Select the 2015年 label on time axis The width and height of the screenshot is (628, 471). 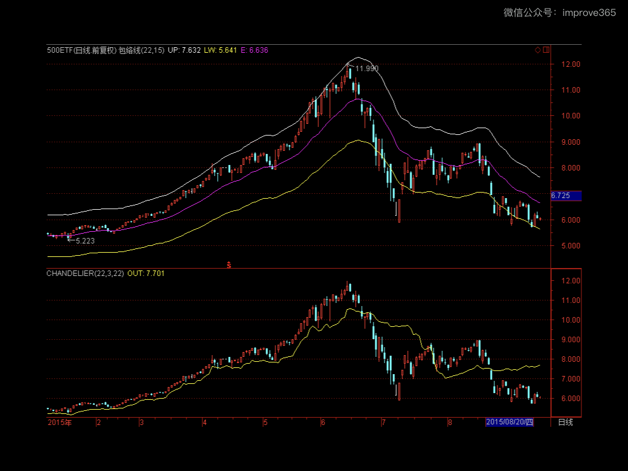coord(59,423)
